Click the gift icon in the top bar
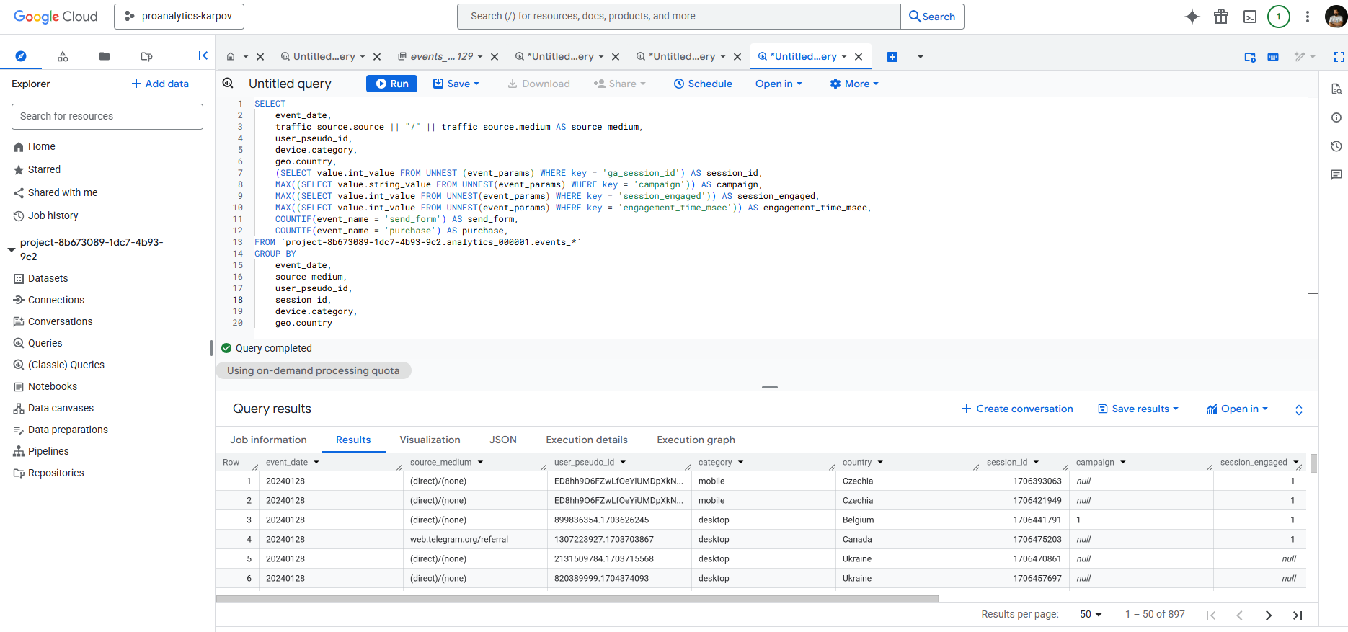1348x632 pixels. coord(1220,17)
